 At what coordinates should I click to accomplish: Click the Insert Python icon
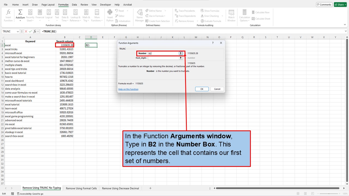[110, 16]
